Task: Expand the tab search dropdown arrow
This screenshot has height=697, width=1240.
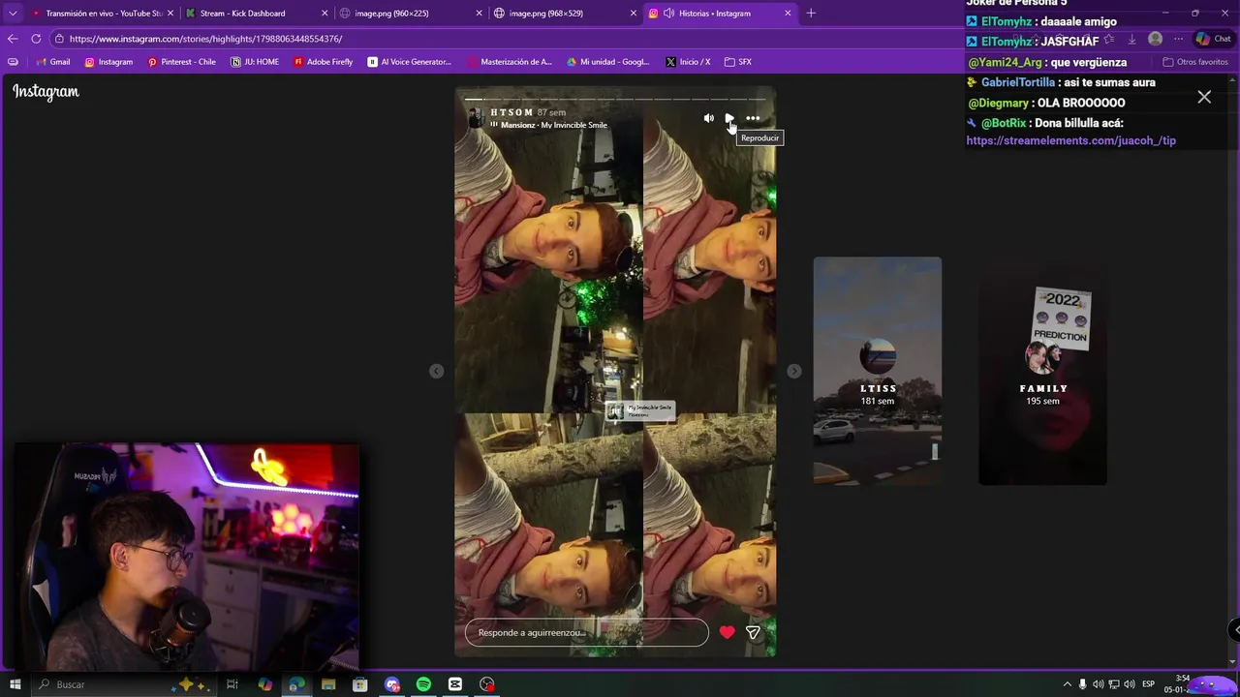Action: [13, 14]
